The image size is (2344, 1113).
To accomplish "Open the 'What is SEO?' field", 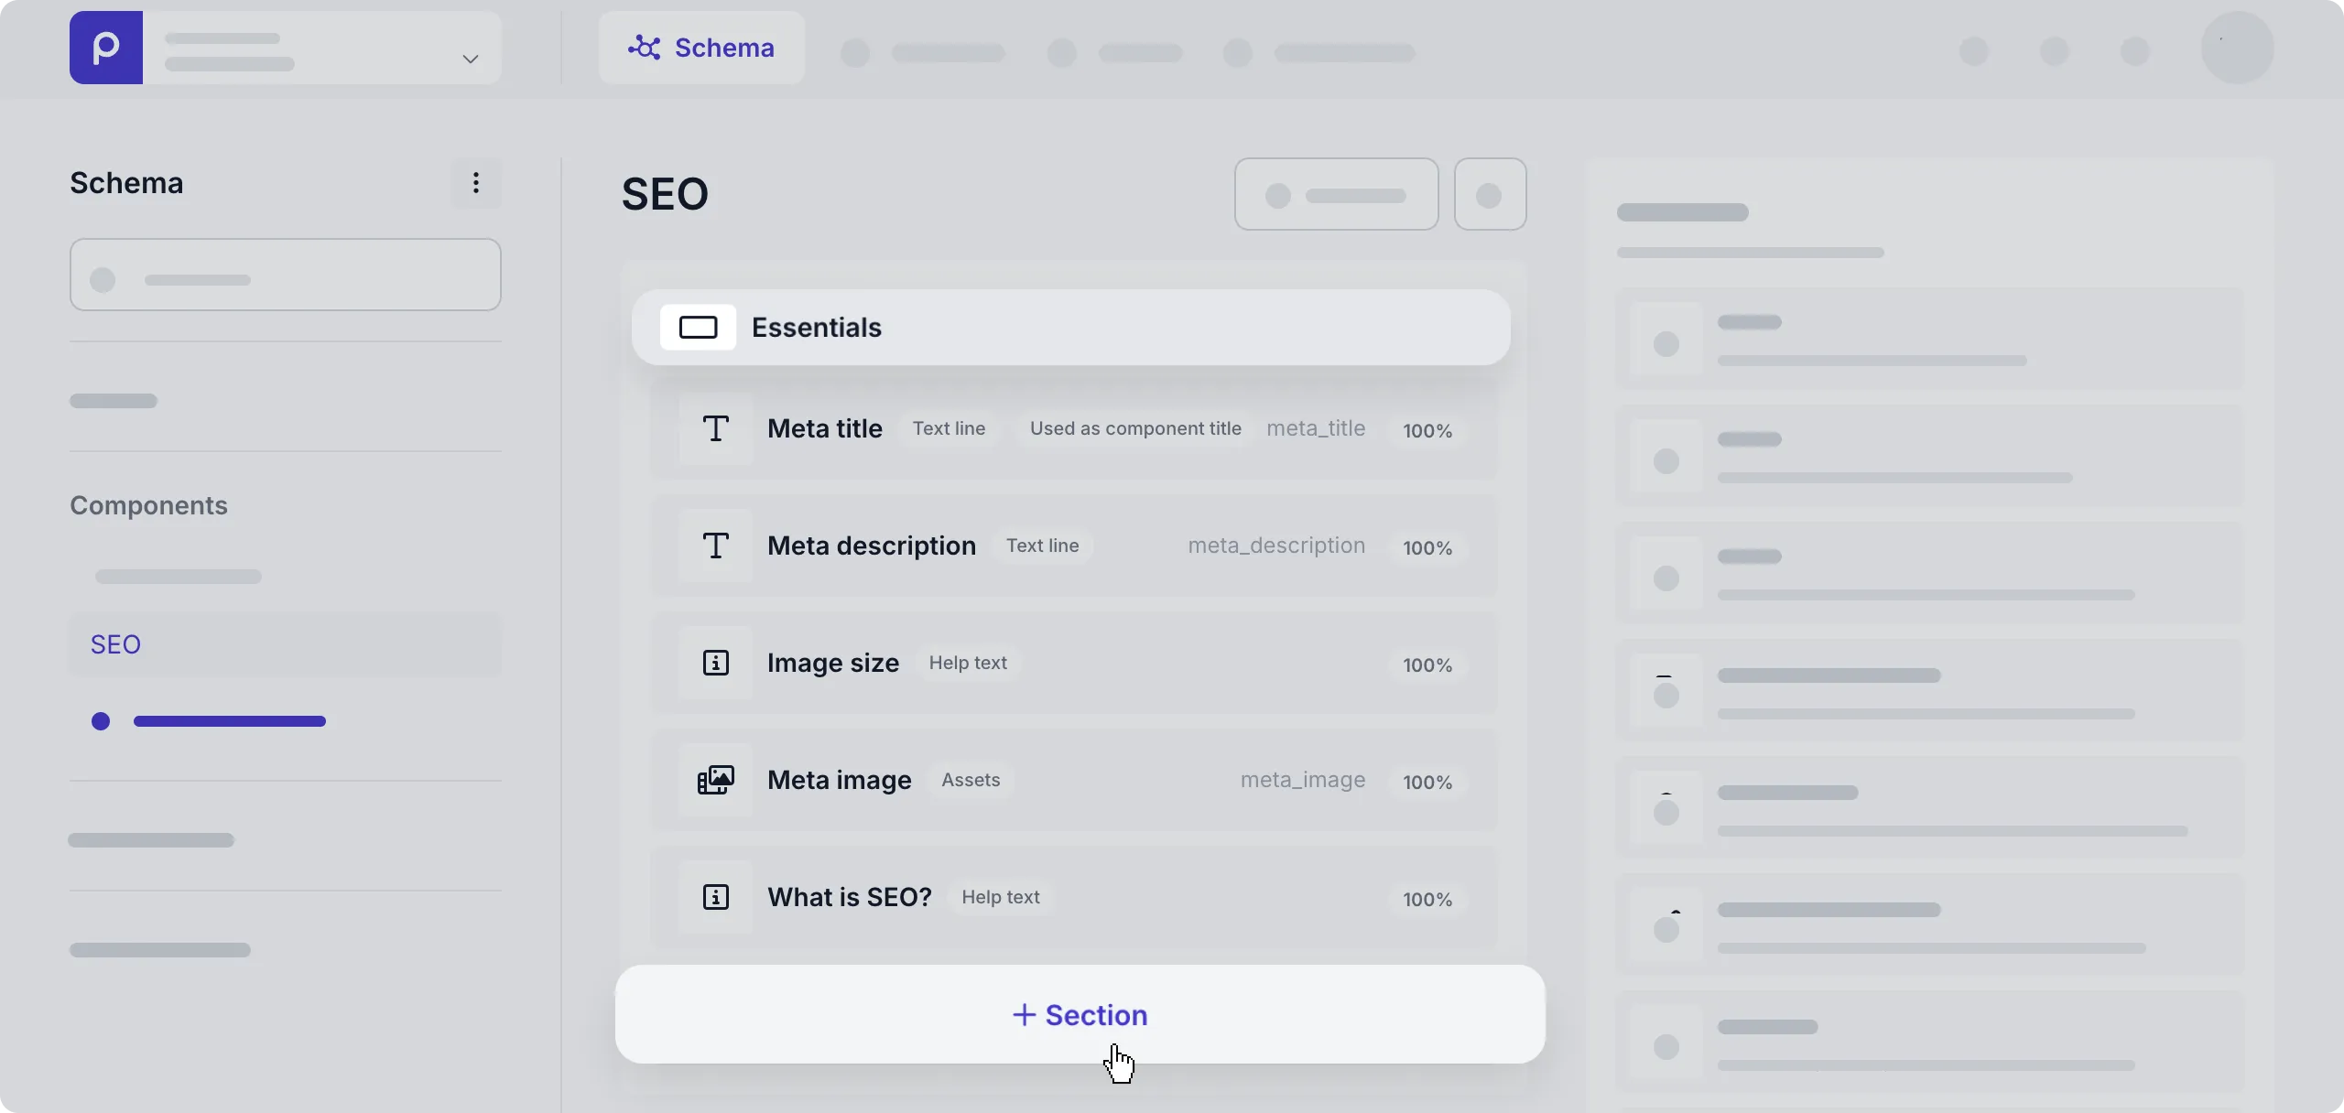I will point(1074,897).
